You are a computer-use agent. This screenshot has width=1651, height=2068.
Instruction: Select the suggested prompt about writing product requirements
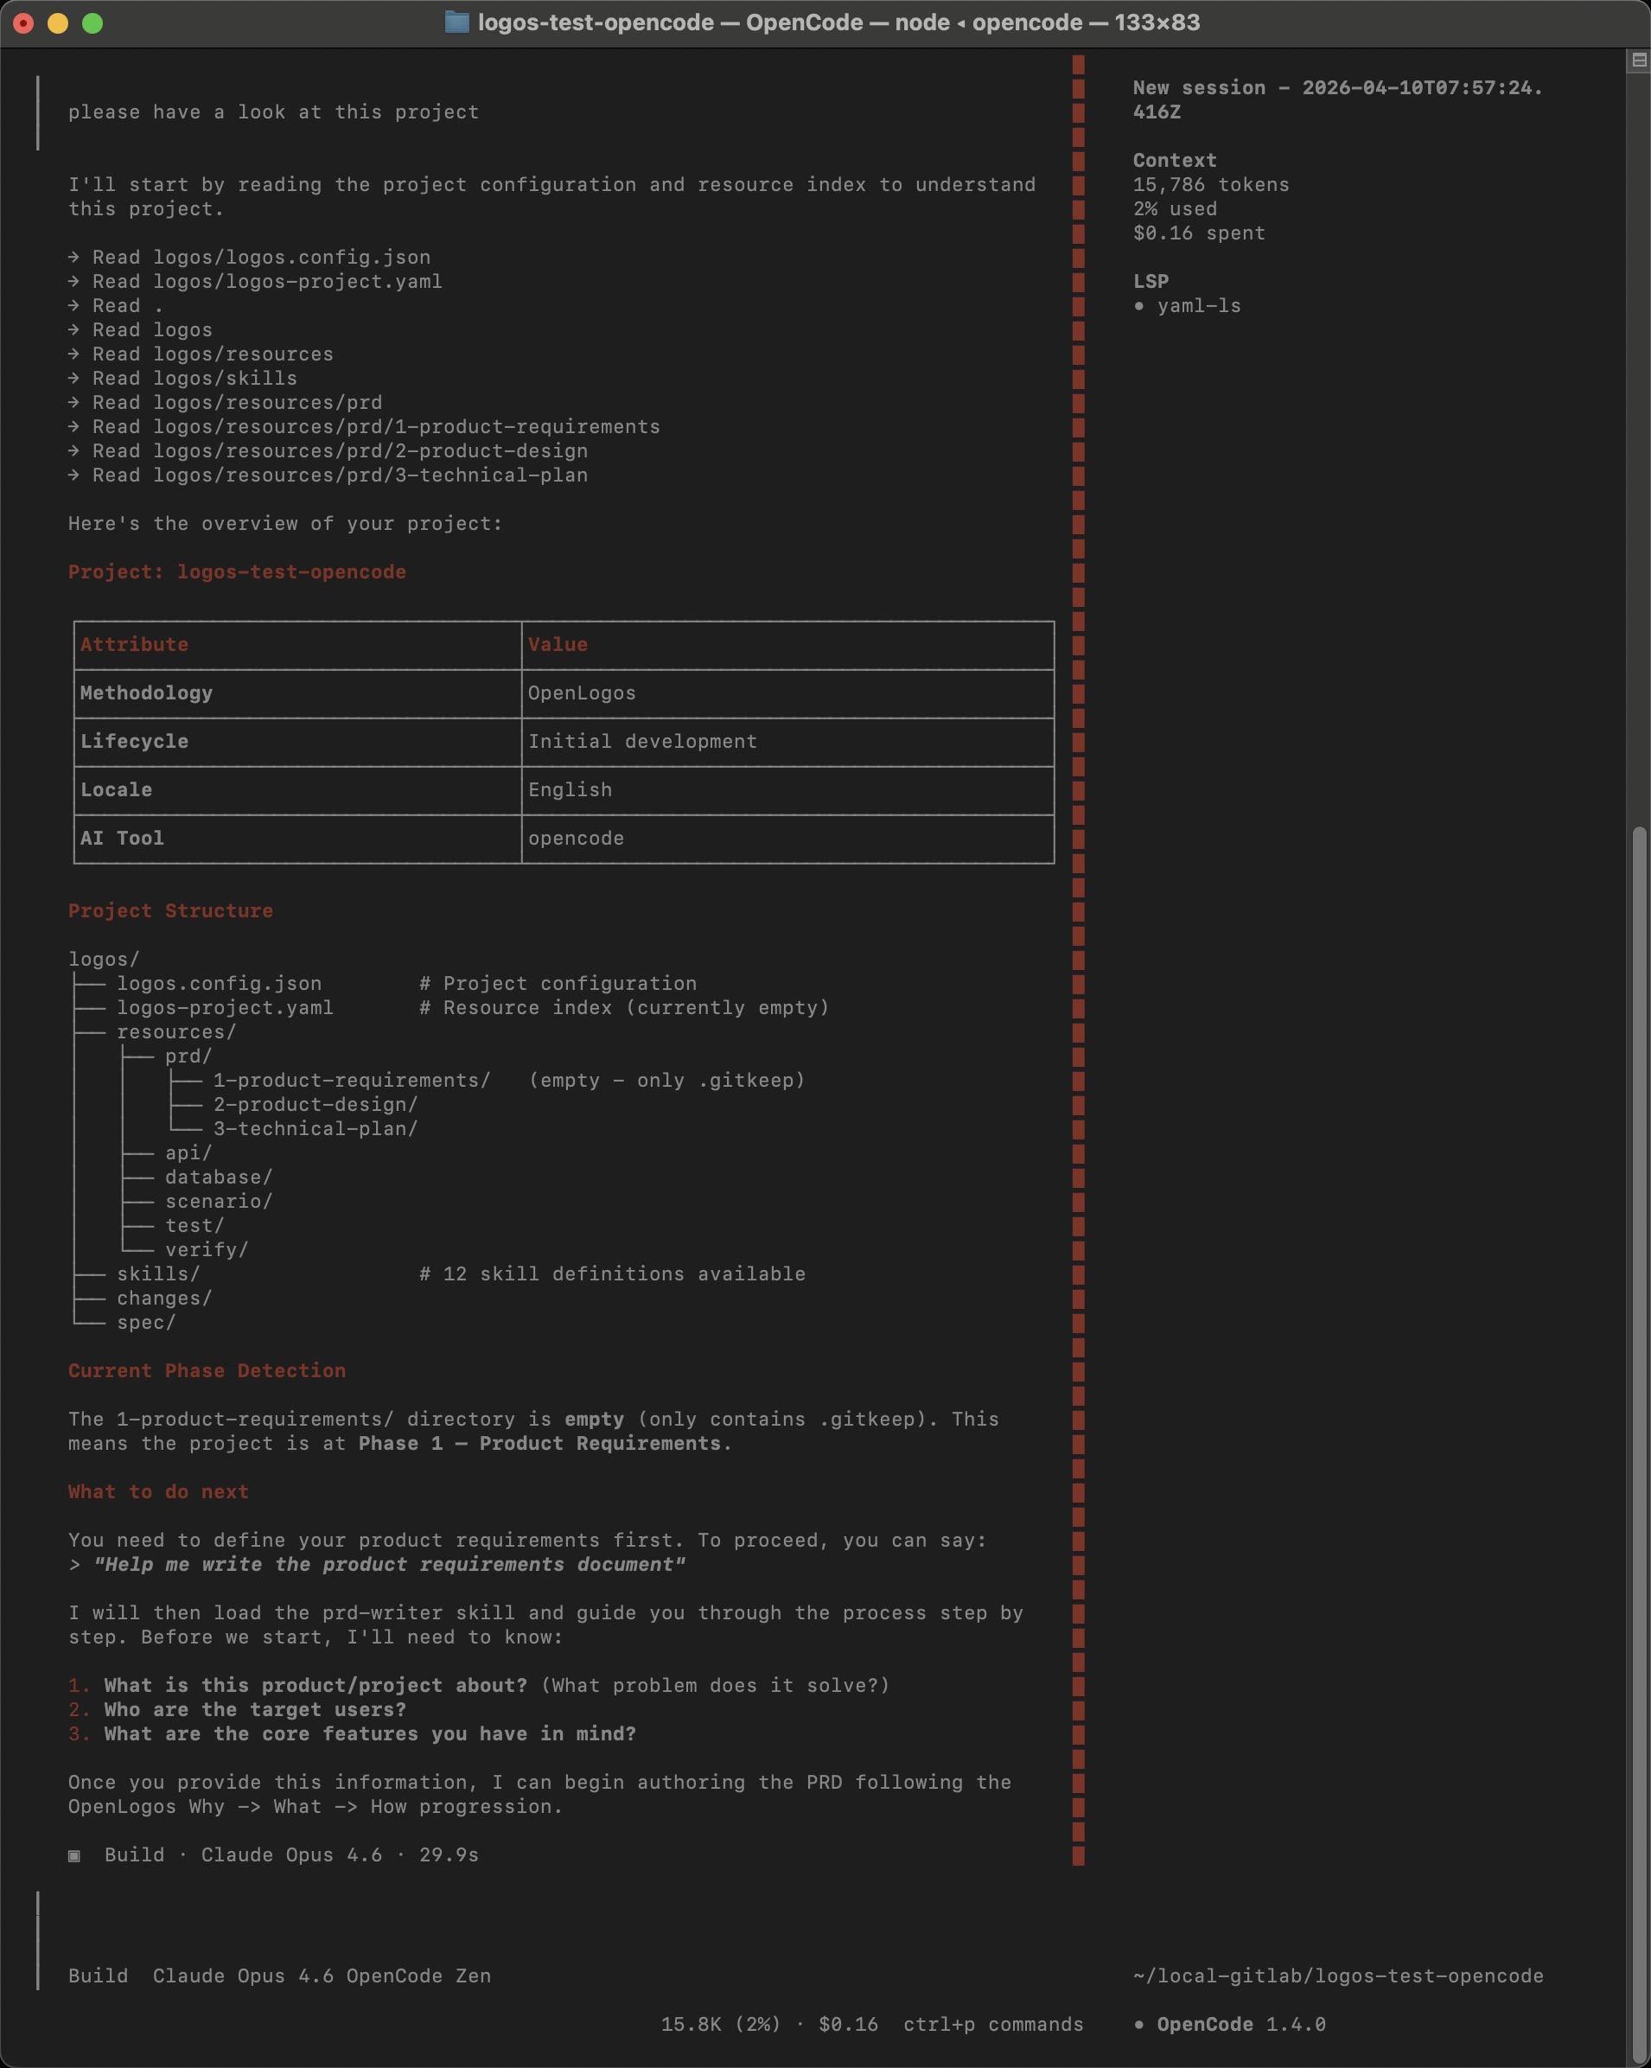388,1563
